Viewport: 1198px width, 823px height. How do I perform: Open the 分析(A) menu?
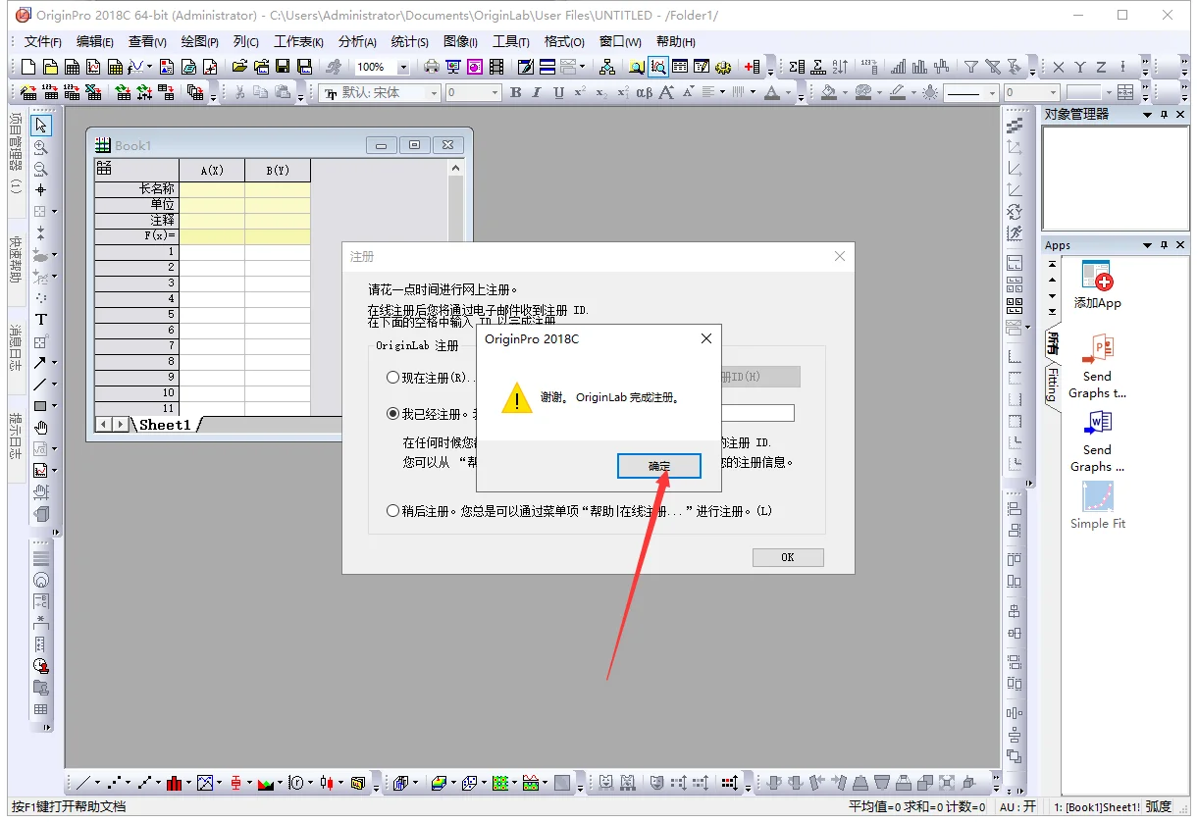tap(357, 42)
